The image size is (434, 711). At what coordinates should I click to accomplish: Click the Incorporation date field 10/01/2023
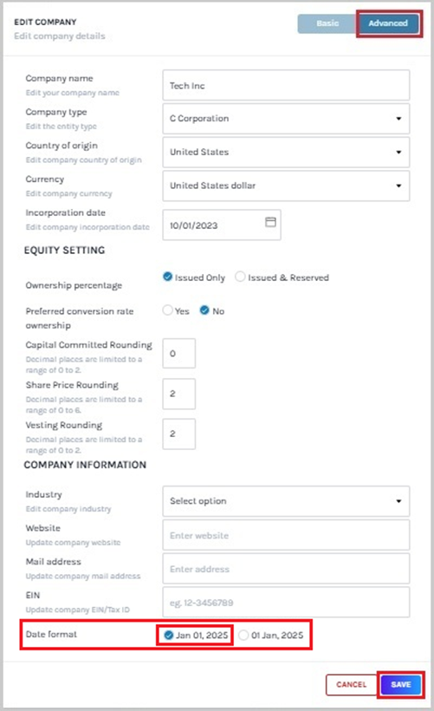222,225
